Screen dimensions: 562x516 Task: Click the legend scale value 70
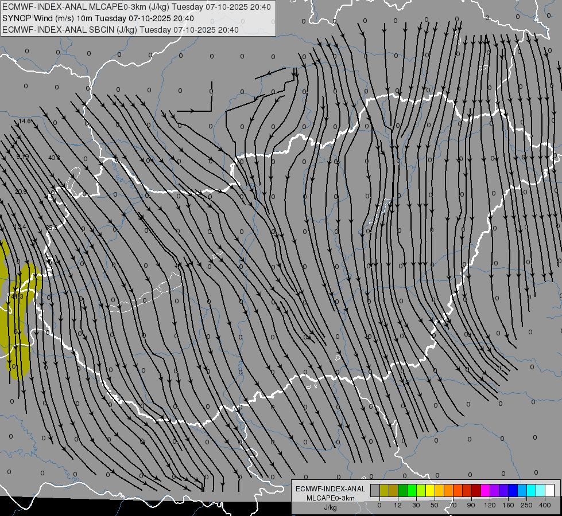(x=453, y=505)
